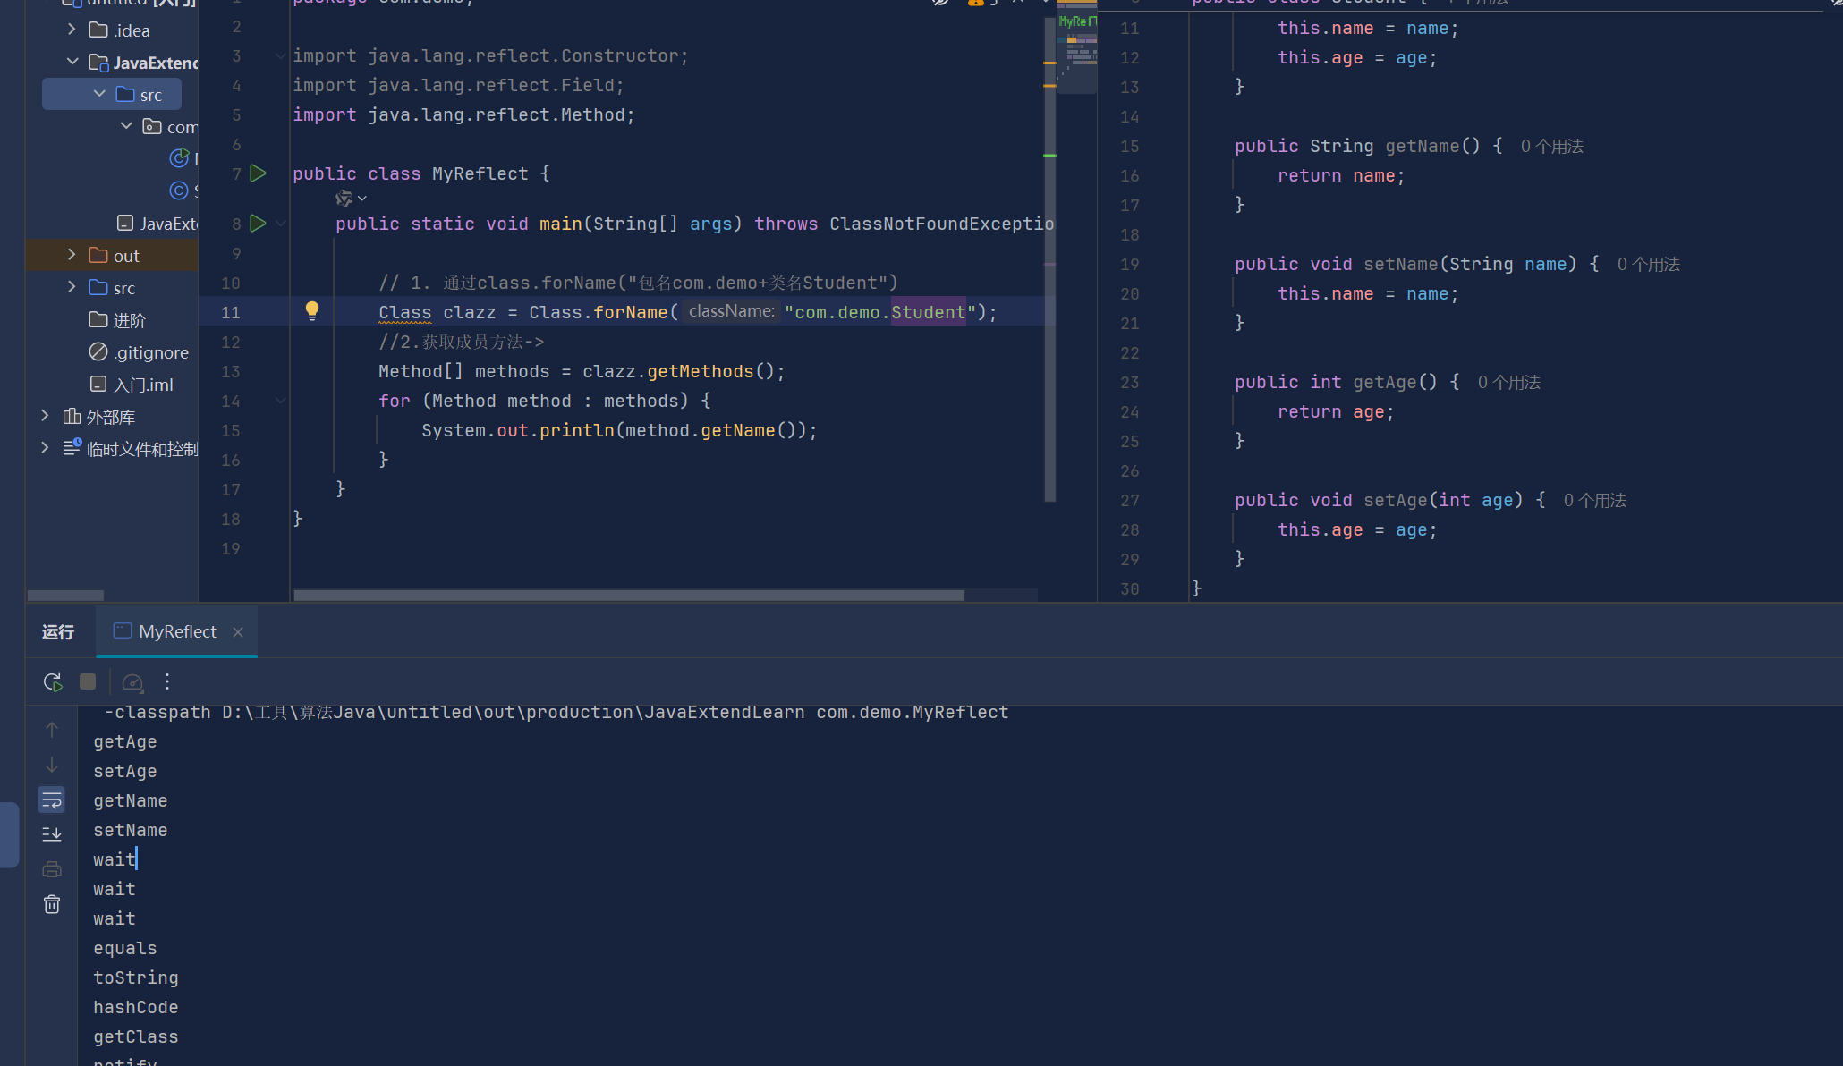The width and height of the screenshot is (1843, 1066).
Task: Rerun MyReflect with the rerun icon
Action: 53,681
